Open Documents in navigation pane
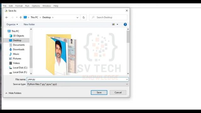201x113 pixels. [19, 45]
